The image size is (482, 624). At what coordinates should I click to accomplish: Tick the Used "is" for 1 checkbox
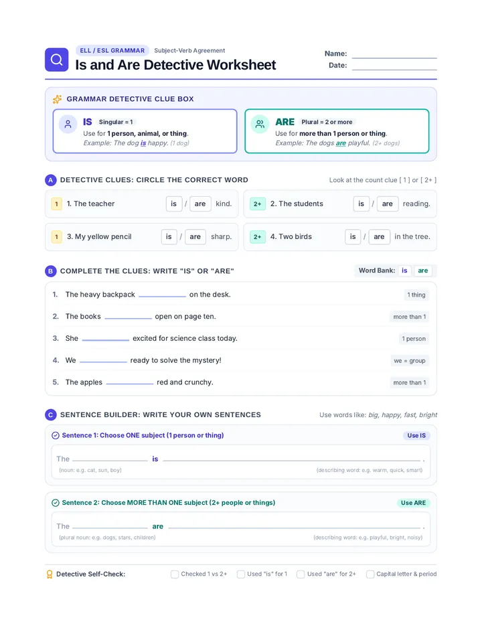coord(241,574)
